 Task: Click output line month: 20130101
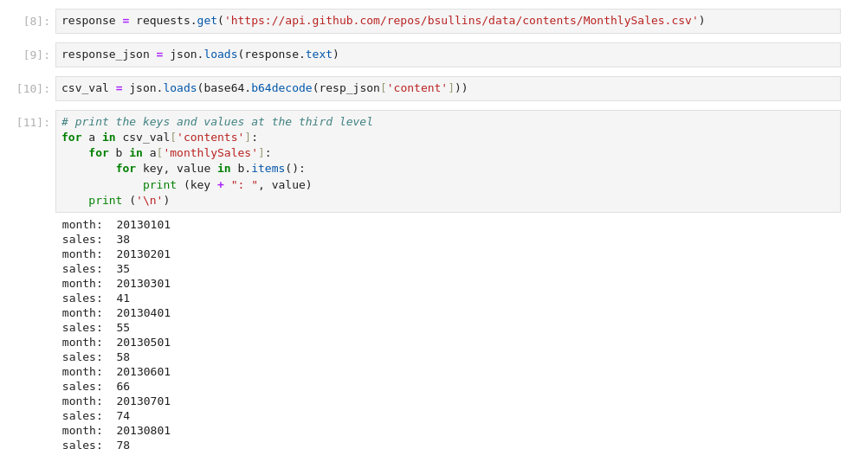[116, 225]
